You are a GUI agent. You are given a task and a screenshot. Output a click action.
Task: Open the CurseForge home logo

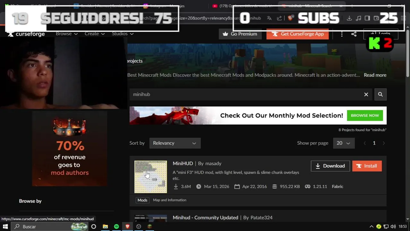tap(26, 34)
